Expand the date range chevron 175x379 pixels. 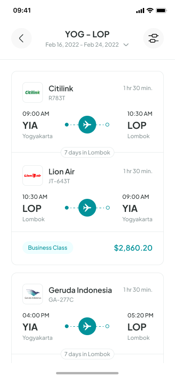coord(126,45)
